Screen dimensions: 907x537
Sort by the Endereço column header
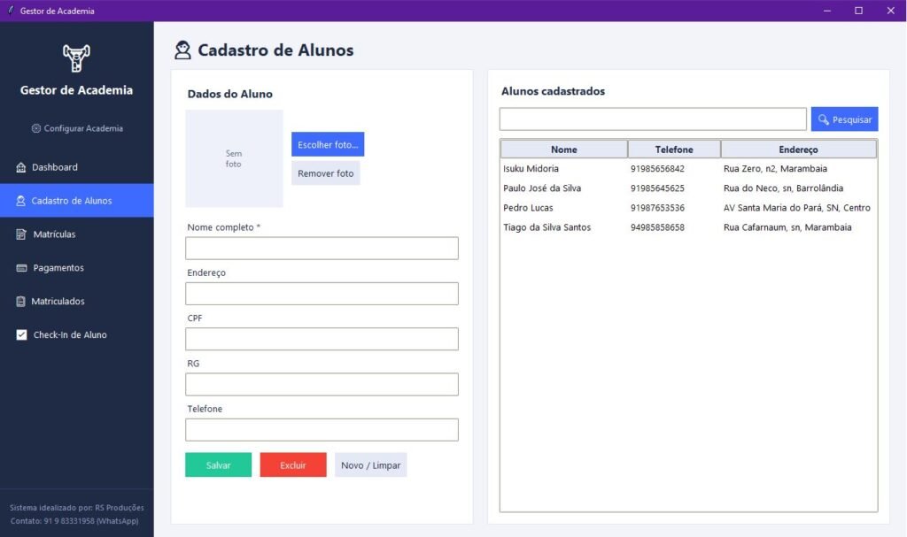(799, 150)
